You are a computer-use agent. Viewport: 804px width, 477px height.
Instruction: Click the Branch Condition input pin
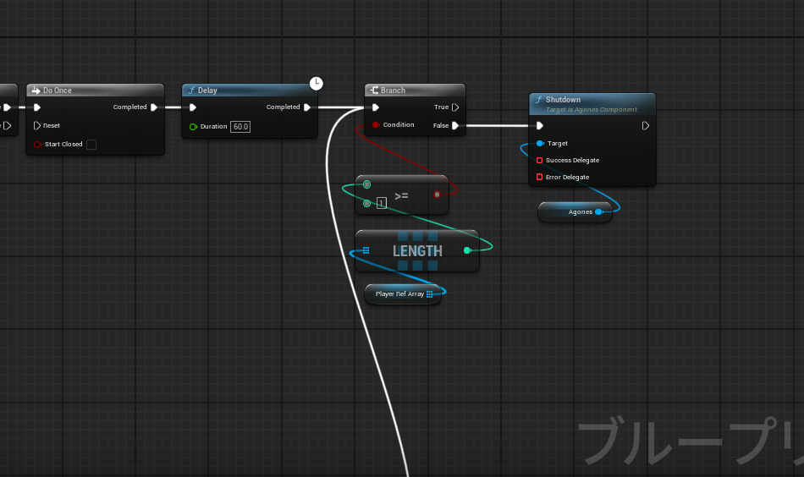(375, 125)
